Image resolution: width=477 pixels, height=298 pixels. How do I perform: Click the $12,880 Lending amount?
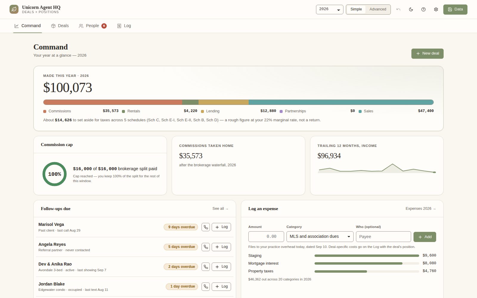coord(268,111)
